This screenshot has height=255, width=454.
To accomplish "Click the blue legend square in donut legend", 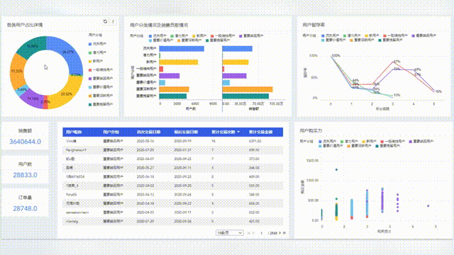I will (x=90, y=44).
